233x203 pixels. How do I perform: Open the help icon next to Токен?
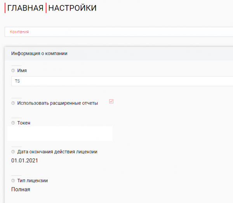tap(13, 123)
